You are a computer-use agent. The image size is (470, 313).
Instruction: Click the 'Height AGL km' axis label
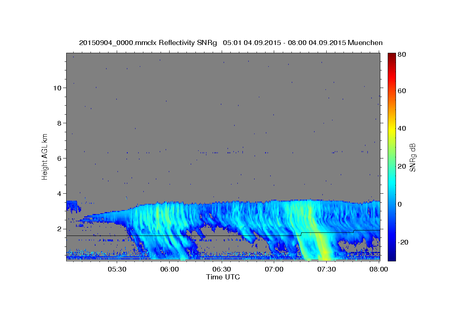(x=45, y=156)
